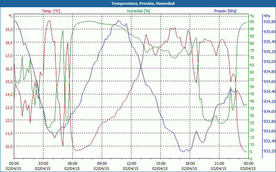Screen dimensions: 276x172
Task: Click the 18,0 temperature axis value
Action: 9,43
